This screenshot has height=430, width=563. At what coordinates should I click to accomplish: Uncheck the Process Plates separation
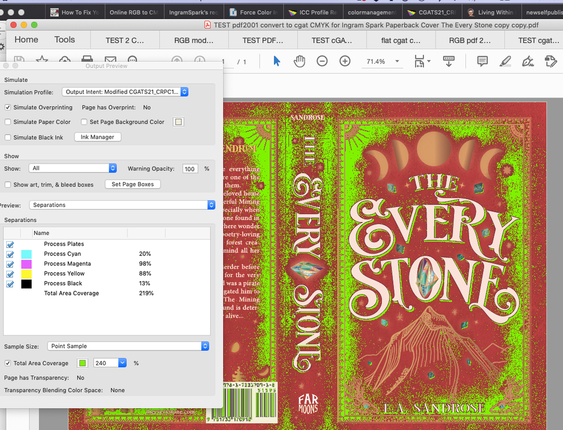click(x=10, y=245)
